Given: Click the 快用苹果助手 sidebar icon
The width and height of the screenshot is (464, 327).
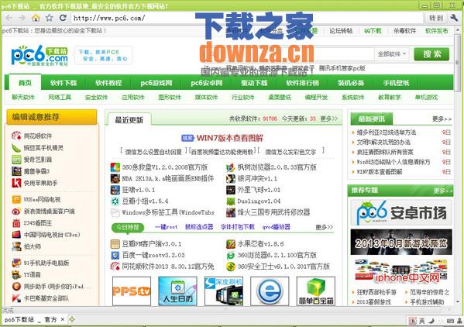Looking at the screenshot, I should pos(16,183).
